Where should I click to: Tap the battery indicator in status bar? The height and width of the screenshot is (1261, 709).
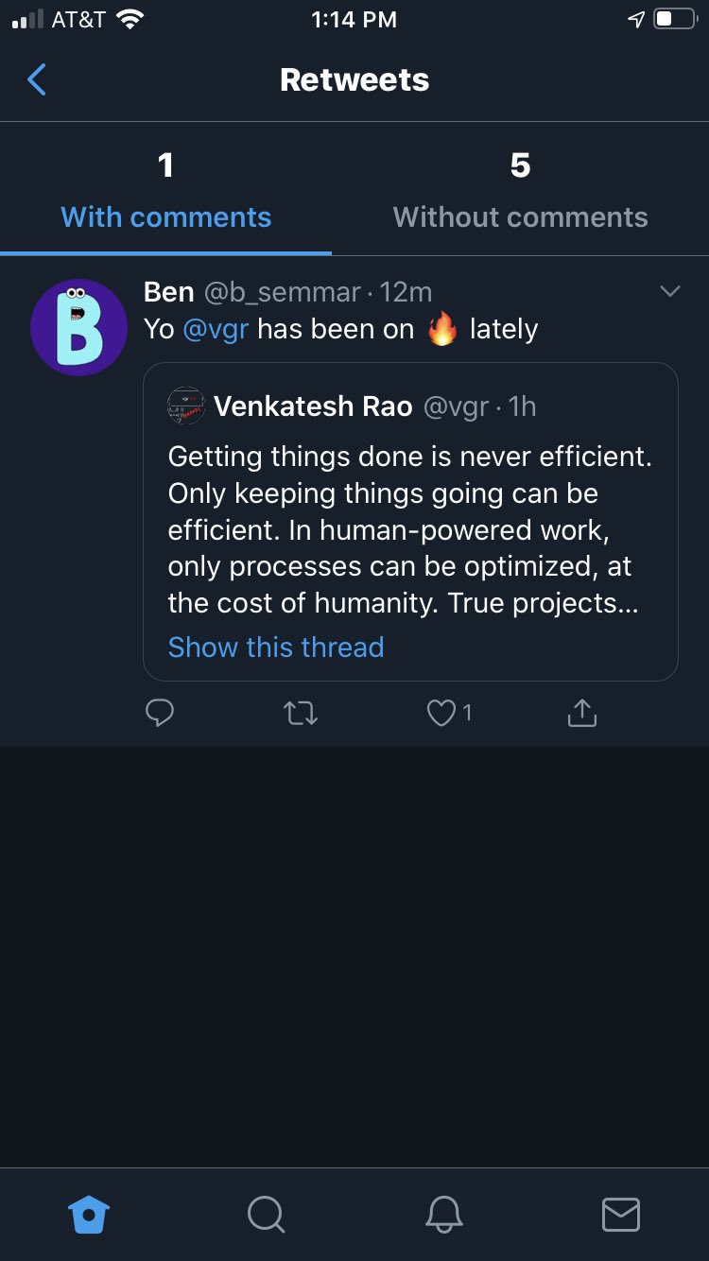(674, 20)
